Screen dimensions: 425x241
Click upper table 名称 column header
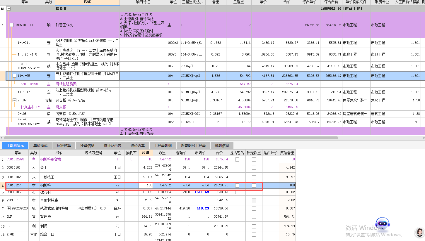pos(87,2)
